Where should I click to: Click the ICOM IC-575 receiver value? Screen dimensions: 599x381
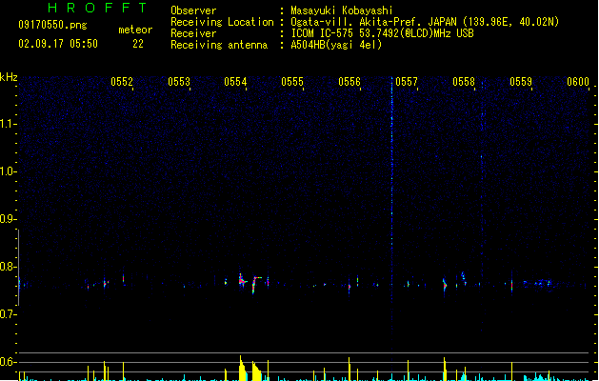tap(383, 33)
